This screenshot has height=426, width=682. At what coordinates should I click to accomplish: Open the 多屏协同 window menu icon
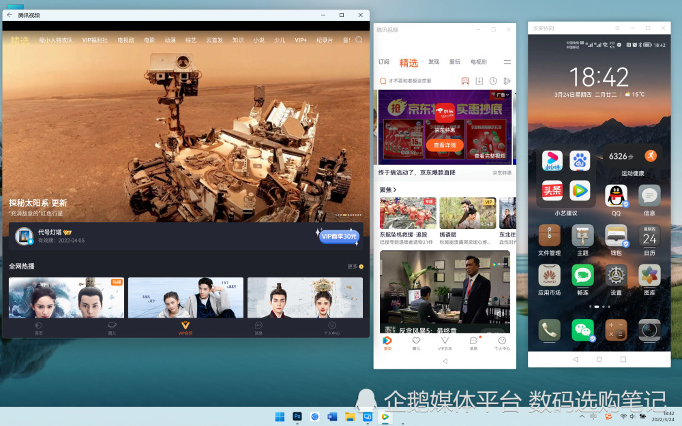tap(617, 28)
